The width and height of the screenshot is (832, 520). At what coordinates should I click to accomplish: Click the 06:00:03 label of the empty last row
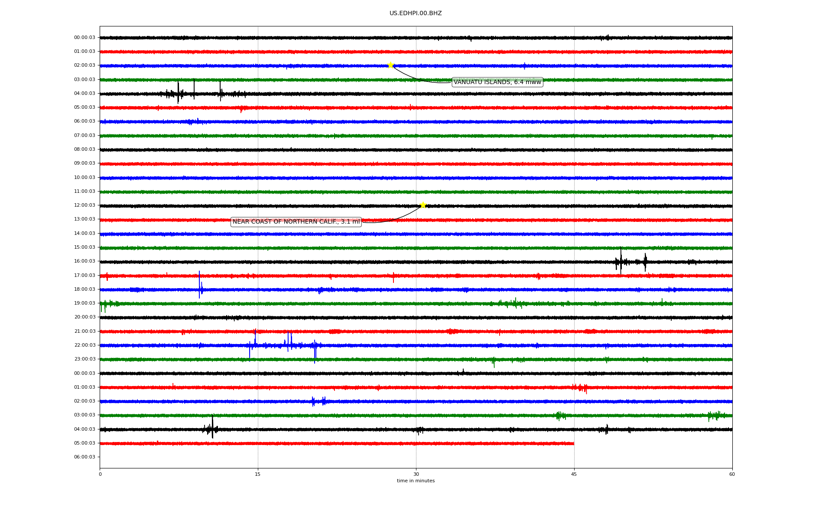[84, 457]
